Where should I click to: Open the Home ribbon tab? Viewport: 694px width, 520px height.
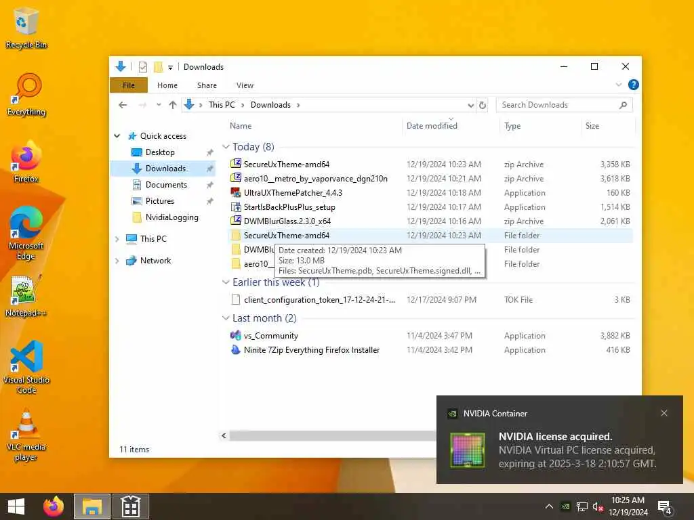coord(167,85)
